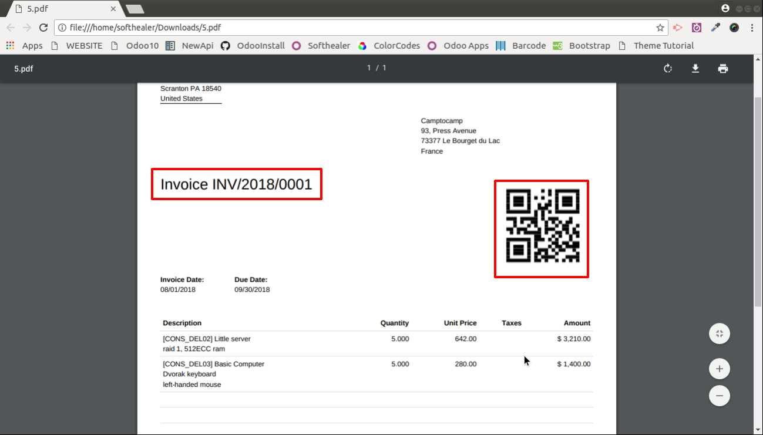Click the invoice QR code image

(543, 225)
